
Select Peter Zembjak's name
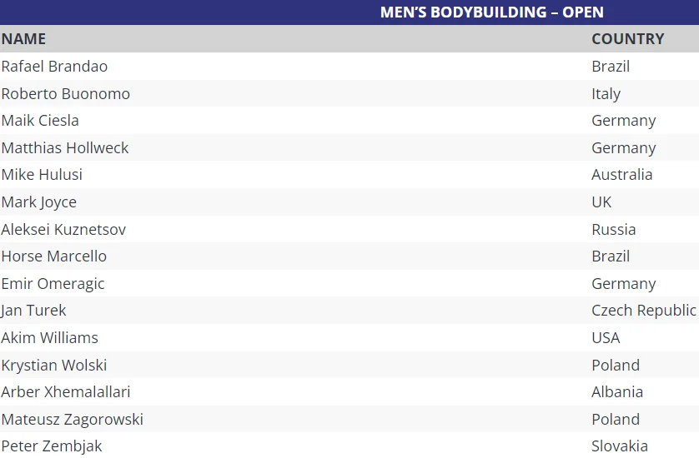(52, 446)
